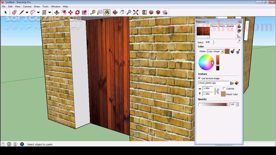The height and width of the screenshot is (155, 276).
Task: Click the Zoom Extents tool
Action: point(136,13)
